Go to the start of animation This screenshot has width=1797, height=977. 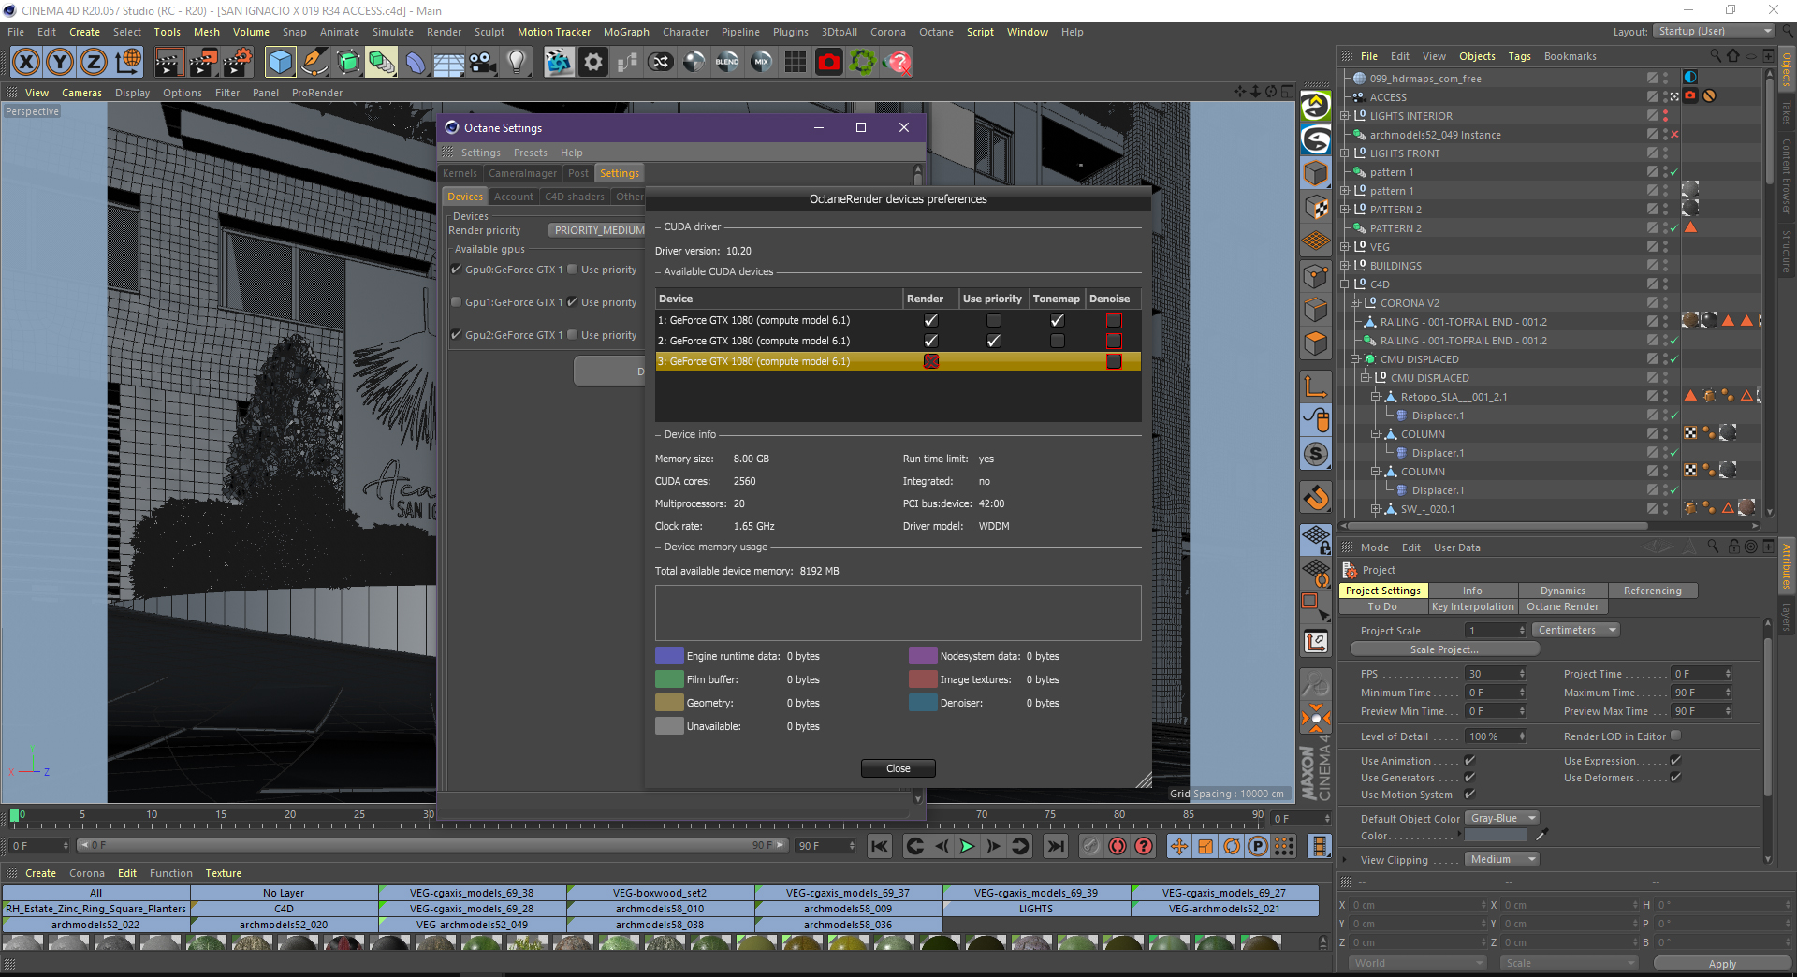click(880, 846)
